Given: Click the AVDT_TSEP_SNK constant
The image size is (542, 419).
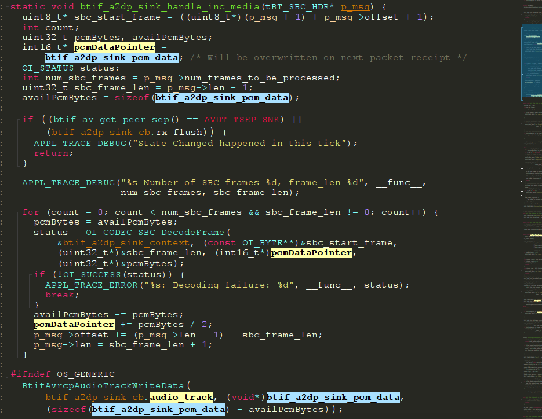Looking at the screenshot, I should (x=242, y=119).
